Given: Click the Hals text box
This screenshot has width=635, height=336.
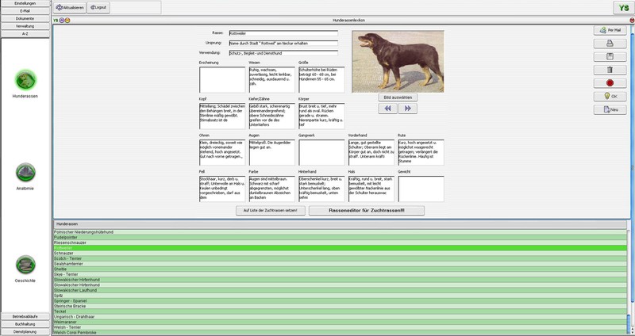Looking at the screenshot, I should 371,189.
